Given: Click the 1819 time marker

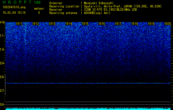Looking at the screenshot, I should [151, 24].
